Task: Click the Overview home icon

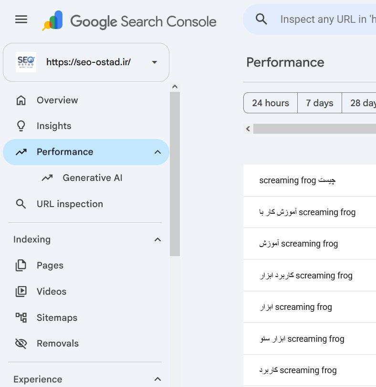Action: [x=21, y=100]
